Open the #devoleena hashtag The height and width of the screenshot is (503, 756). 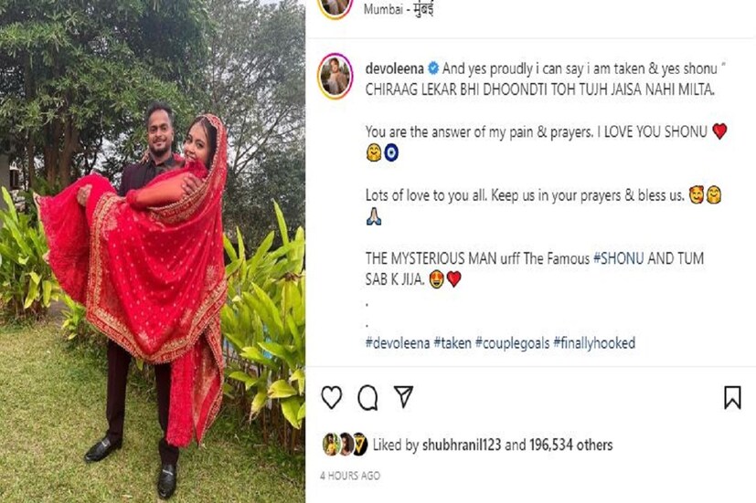click(x=397, y=342)
